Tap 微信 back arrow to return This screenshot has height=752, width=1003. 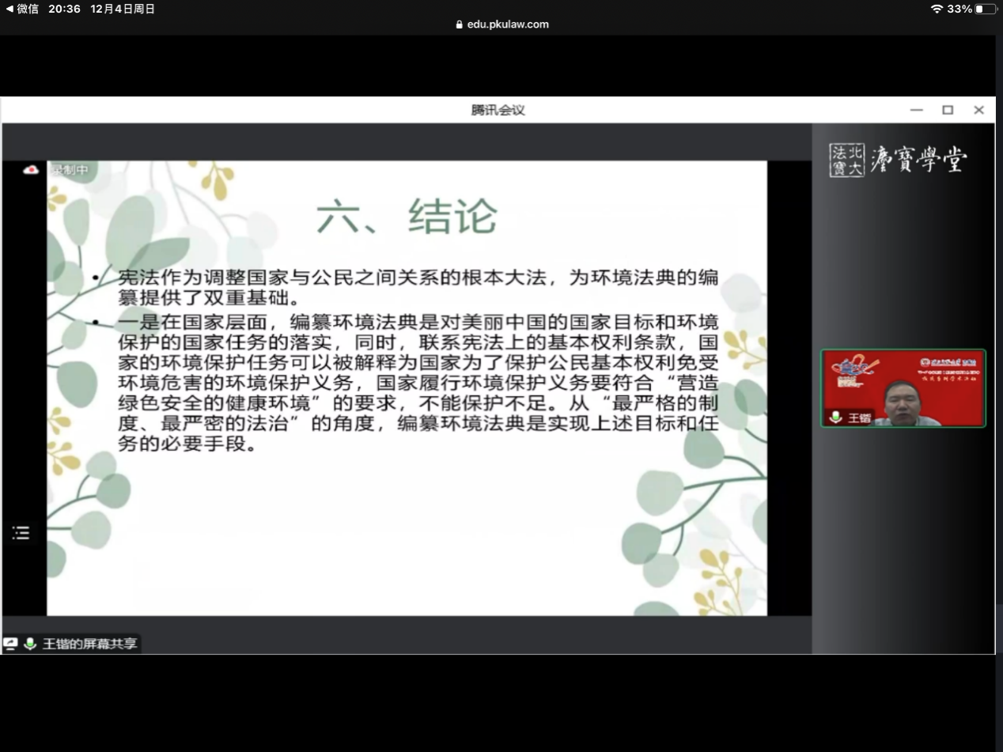pyautogui.click(x=9, y=9)
